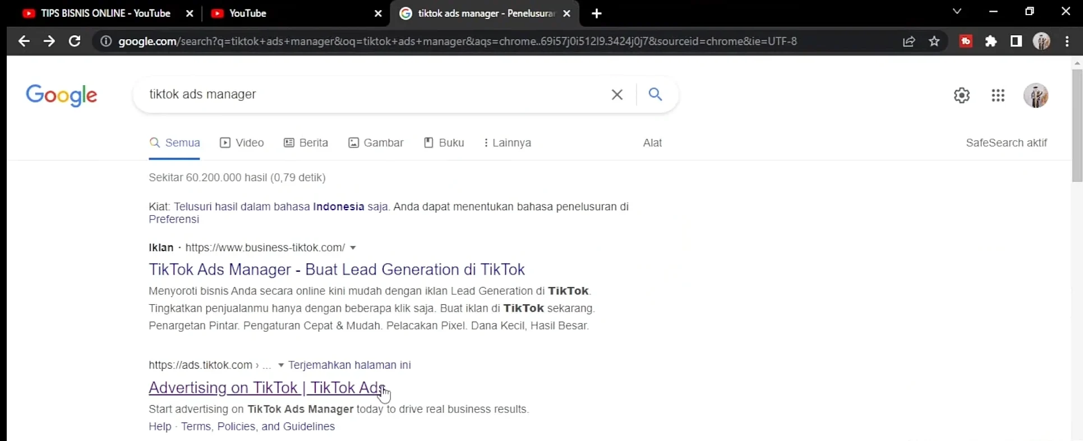Clear the search box with X

click(617, 95)
